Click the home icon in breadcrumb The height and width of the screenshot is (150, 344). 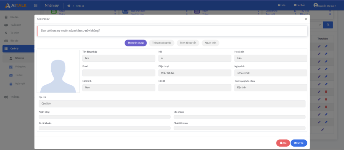[69, 6]
